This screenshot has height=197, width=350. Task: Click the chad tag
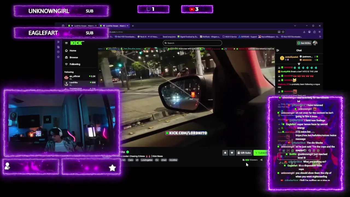coord(164,160)
